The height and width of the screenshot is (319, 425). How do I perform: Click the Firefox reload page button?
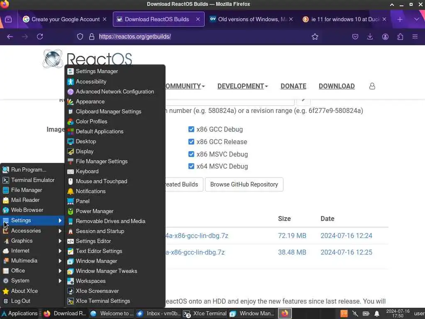(x=40, y=37)
